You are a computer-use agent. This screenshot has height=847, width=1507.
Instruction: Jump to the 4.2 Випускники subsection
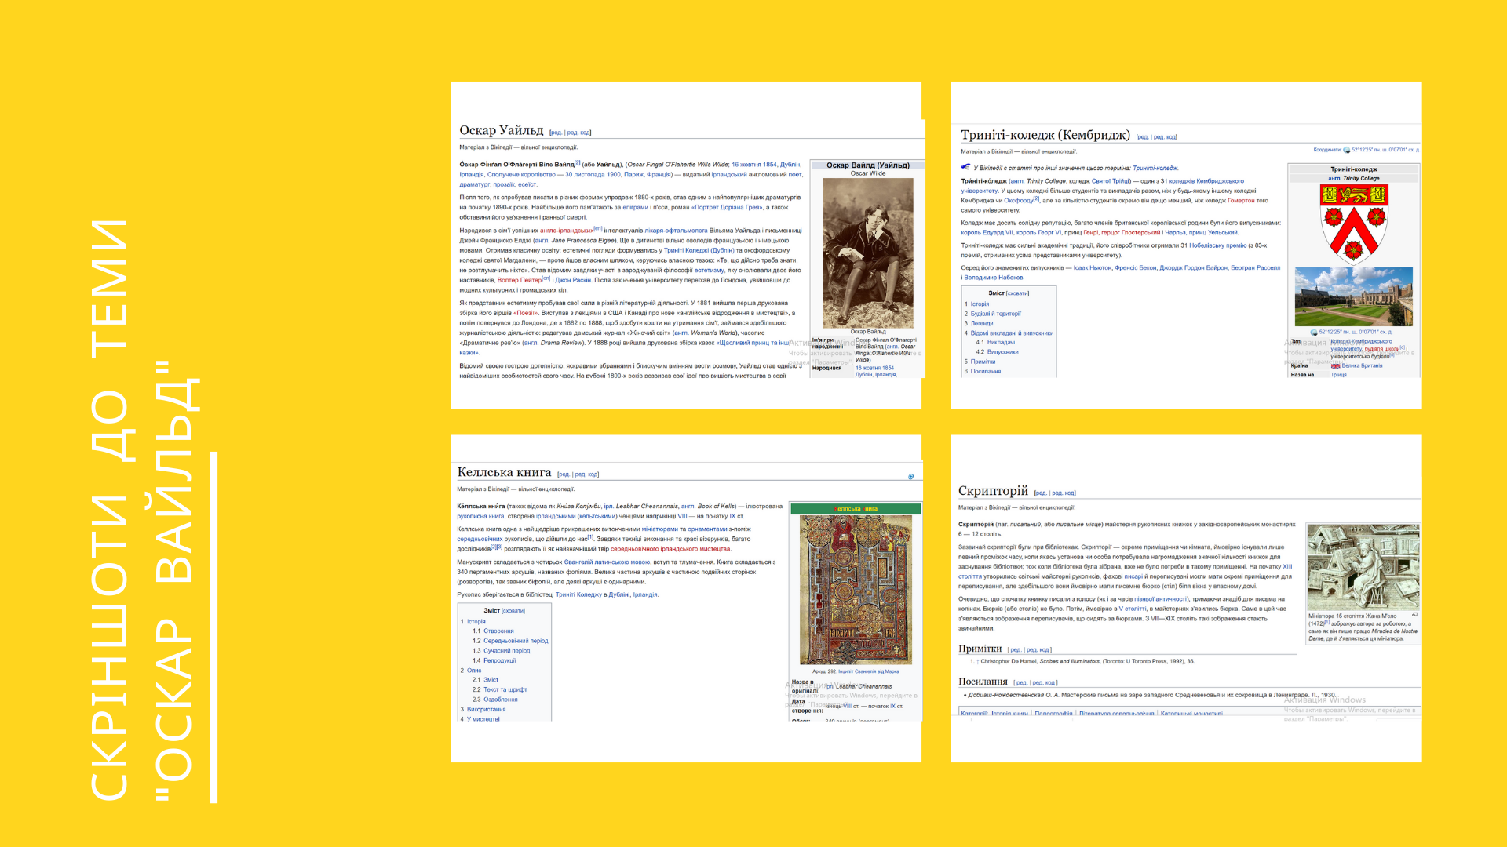click(x=1002, y=352)
